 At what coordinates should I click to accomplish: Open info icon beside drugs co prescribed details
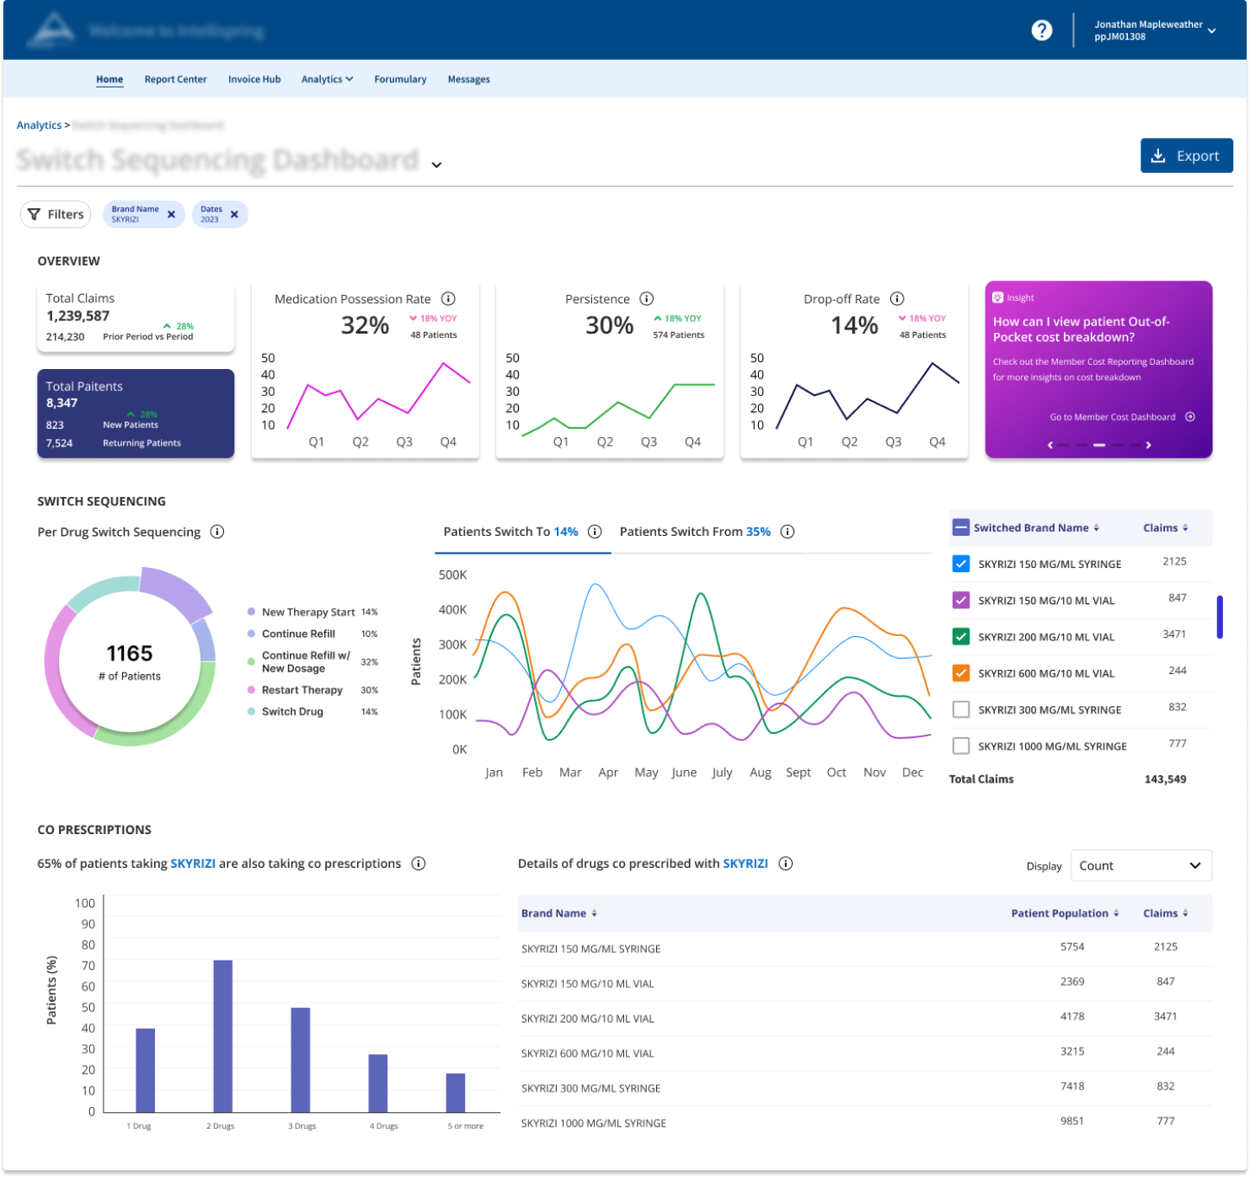(x=786, y=864)
